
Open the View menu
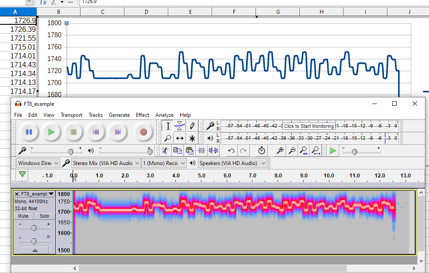pos(49,115)
